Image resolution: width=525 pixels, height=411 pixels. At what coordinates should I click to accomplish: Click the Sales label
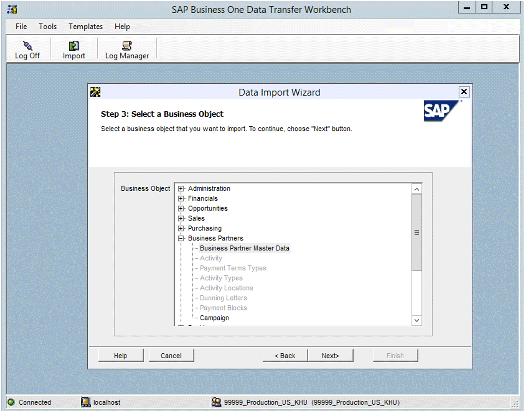(196, 218)
